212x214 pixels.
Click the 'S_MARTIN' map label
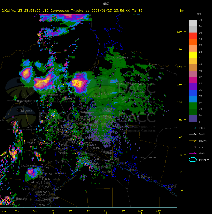pyautogui.click(x=96, y=148)
